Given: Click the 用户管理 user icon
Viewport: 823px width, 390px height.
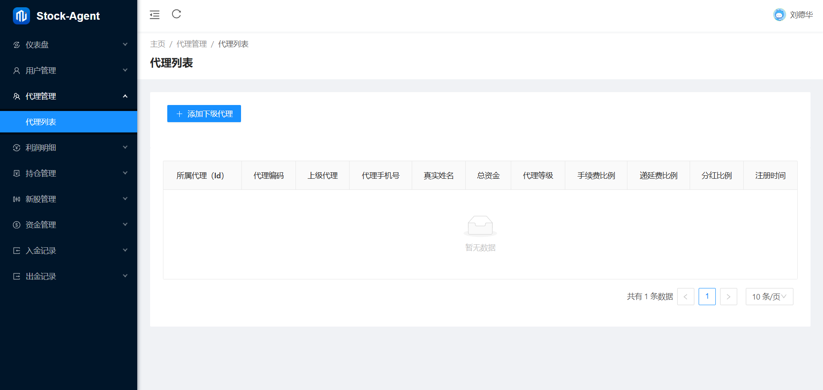Looking at the screenshot, I should (x=17, y=71).
